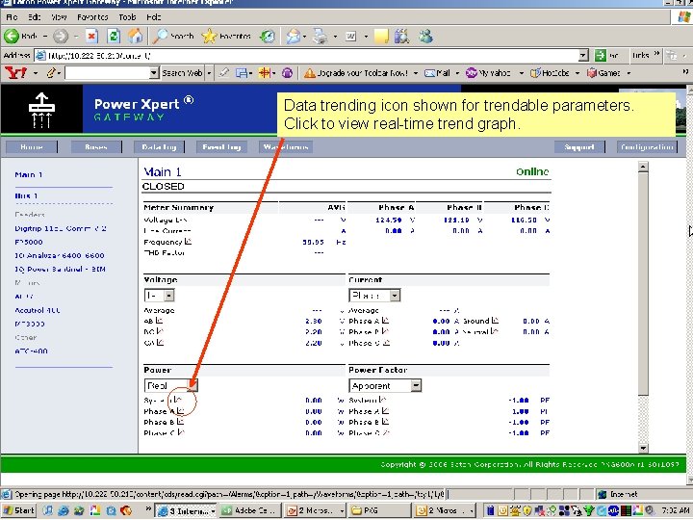
Task: Open trend icon for Ground current
Action: (x=495, y=321)
